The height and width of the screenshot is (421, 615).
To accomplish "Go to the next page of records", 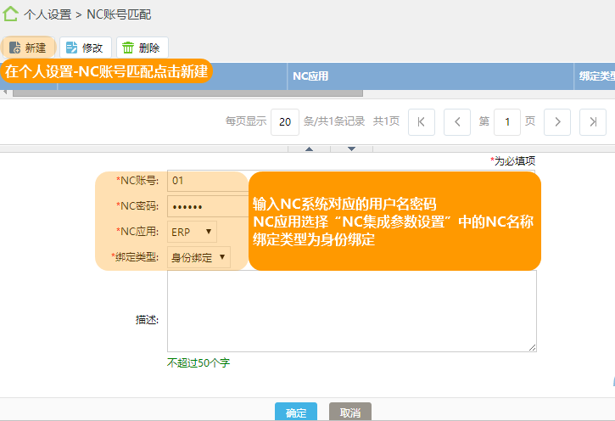I will pos(557,121).
